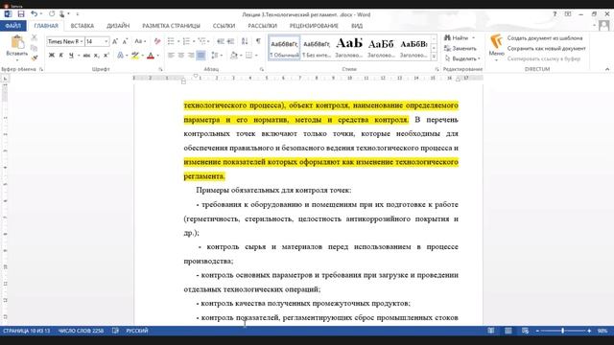
Task: Click page count Страница 10 из 13
Action: coord(27,331)
